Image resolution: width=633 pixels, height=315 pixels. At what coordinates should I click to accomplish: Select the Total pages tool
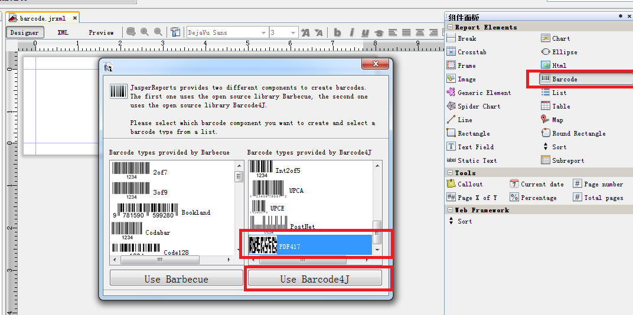coord(598,198)
